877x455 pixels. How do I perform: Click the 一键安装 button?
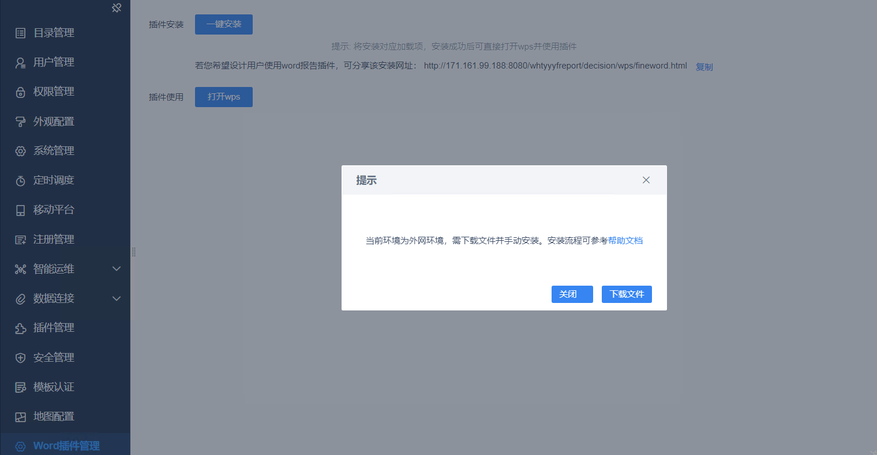[x=224, y=24]
